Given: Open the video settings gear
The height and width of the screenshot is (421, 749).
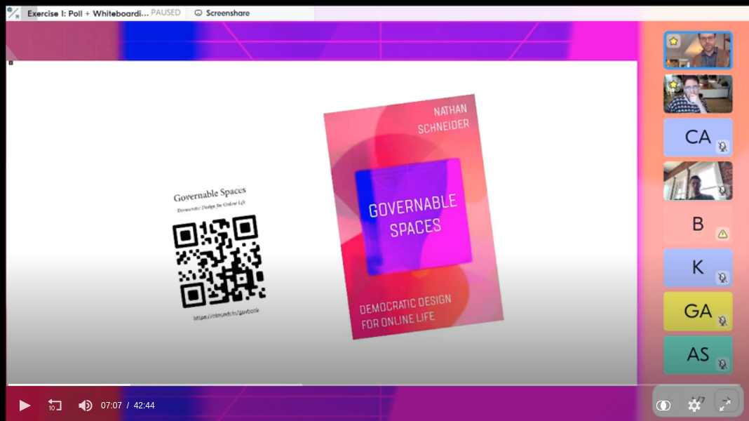Looking at the screenshot, I should (x=694, y=405).
